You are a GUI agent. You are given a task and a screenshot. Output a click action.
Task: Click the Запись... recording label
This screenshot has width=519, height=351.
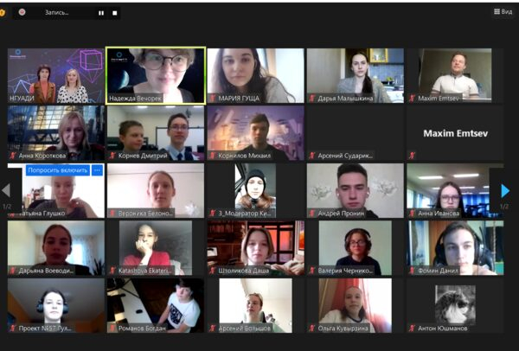click(57, 13)
